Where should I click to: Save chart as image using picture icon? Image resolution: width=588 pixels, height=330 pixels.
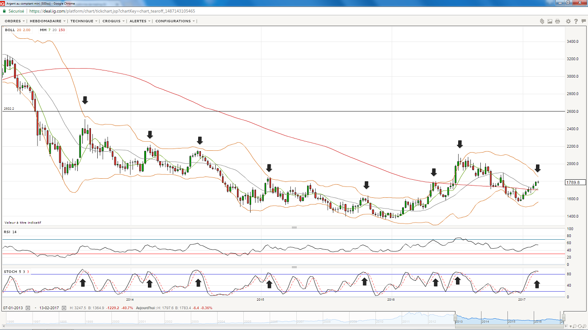(x=550, y=21)
